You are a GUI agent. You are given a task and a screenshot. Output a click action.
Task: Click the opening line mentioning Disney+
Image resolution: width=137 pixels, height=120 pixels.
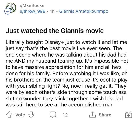[x=66, y=42]
